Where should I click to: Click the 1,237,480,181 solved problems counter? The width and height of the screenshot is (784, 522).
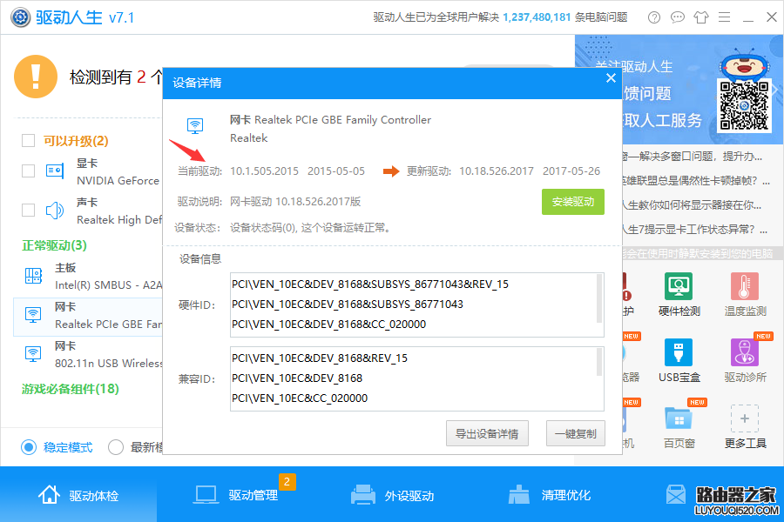(x=537, y=17)
